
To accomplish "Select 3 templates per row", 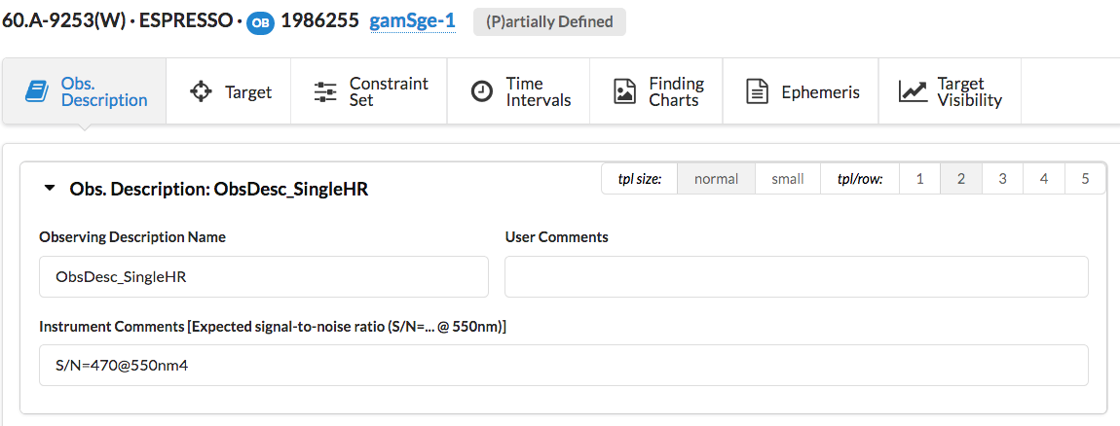I will 1002,179.
